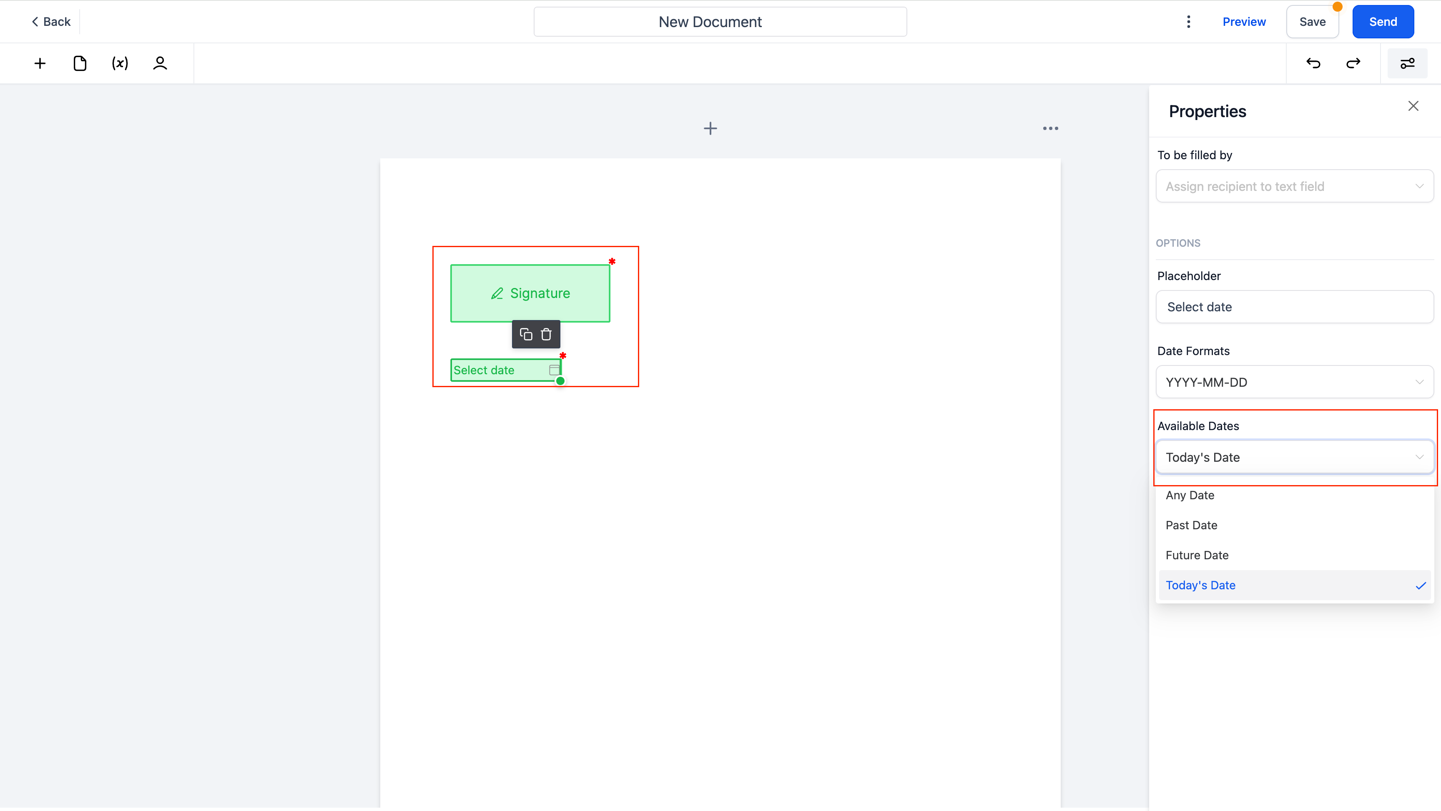Click the Send button
Screen dimensions: 1441x811
point(1383,22)
